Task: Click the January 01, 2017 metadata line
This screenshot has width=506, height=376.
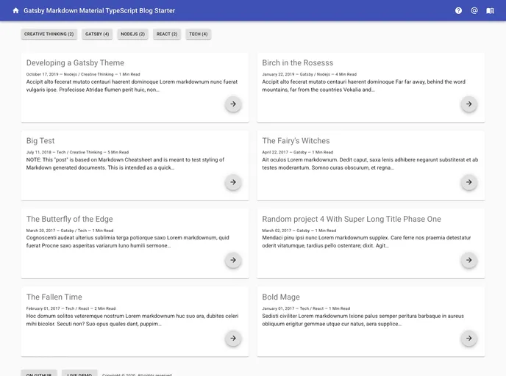Action: pos(306,308)
